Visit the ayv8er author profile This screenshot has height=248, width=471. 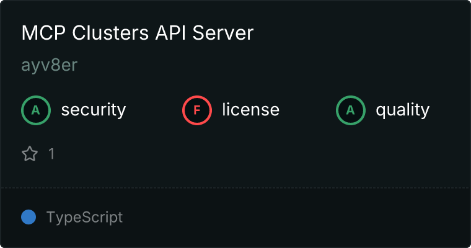pos(49,66)
